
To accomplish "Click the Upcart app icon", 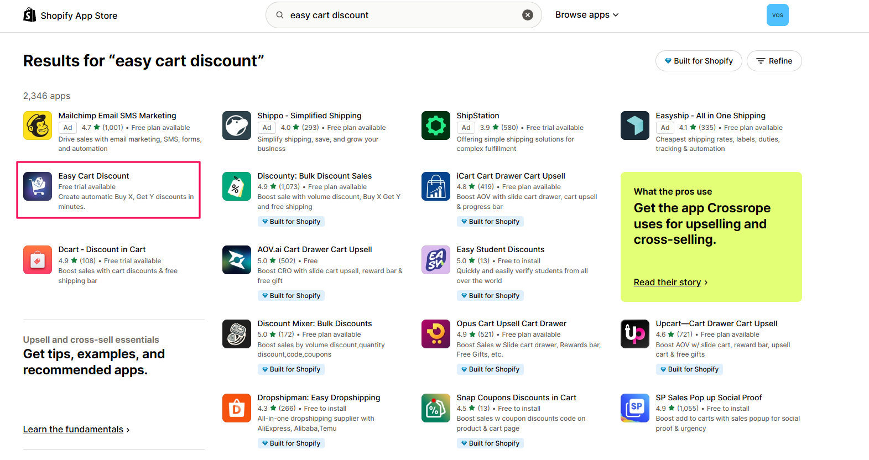I will [x=634, y=334].
